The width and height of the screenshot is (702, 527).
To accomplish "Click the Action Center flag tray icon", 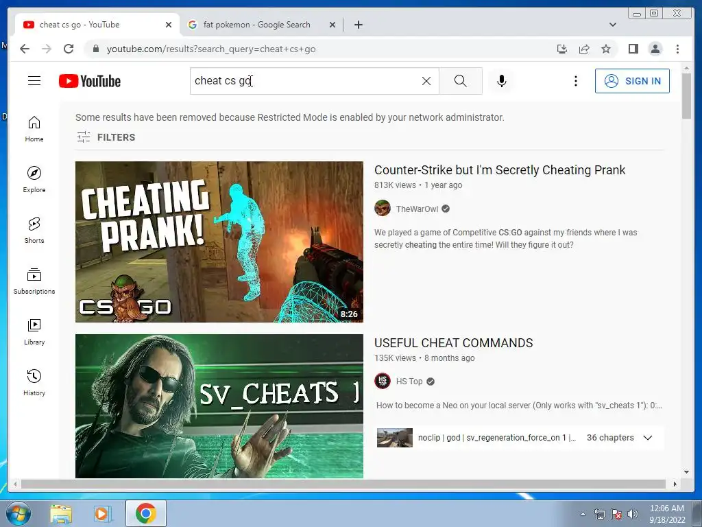I will pyautogui.click(x=616, y=514).
